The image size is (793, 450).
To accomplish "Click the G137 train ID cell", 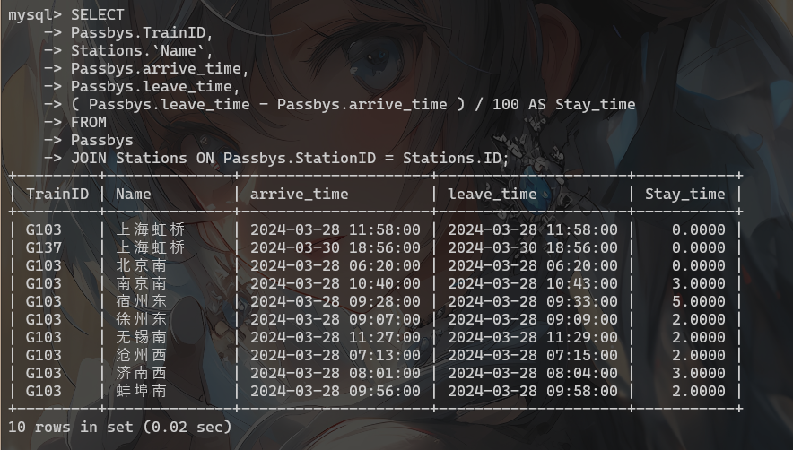I will point(44,247).
